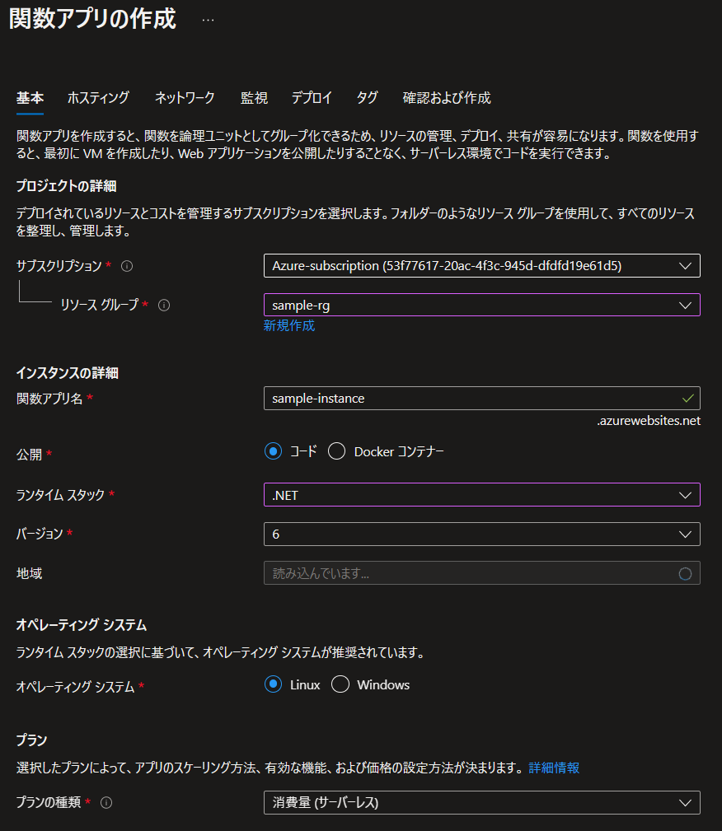
Task: Open the ellipsis menu next to 関数アプリの作成
Action: pos(208,20)
